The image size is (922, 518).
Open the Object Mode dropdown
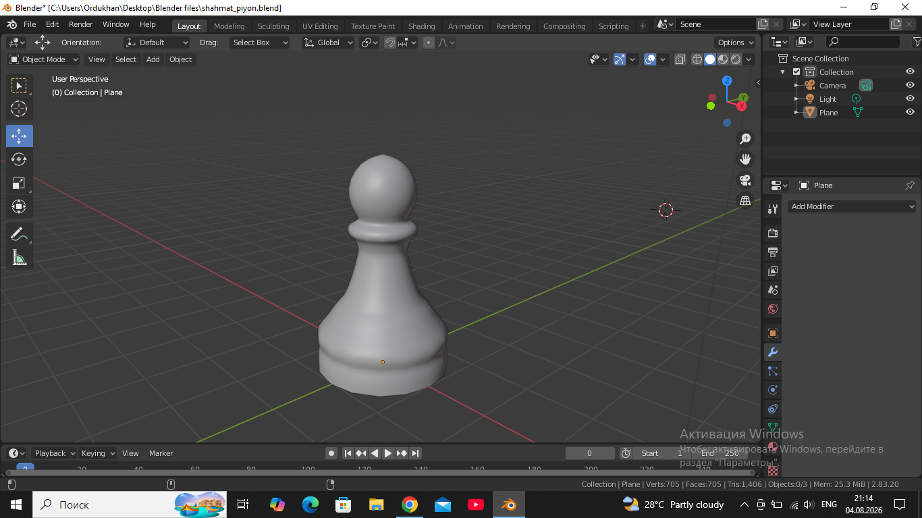[44, 59]
